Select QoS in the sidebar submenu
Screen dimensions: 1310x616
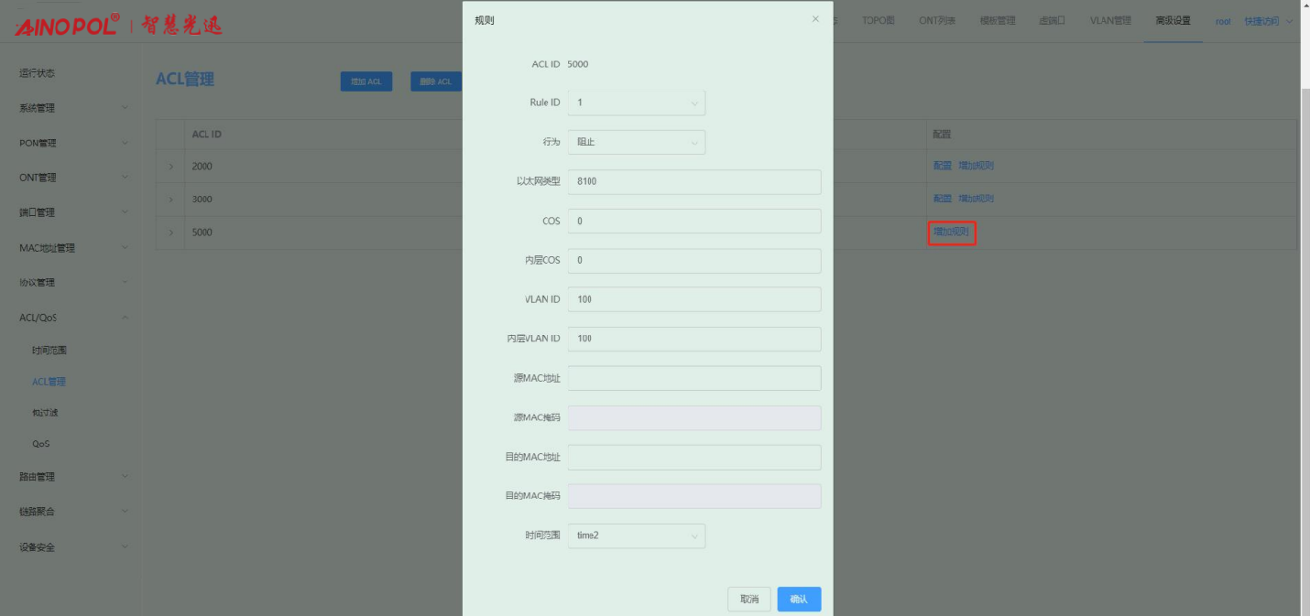[x=41, y=444]
